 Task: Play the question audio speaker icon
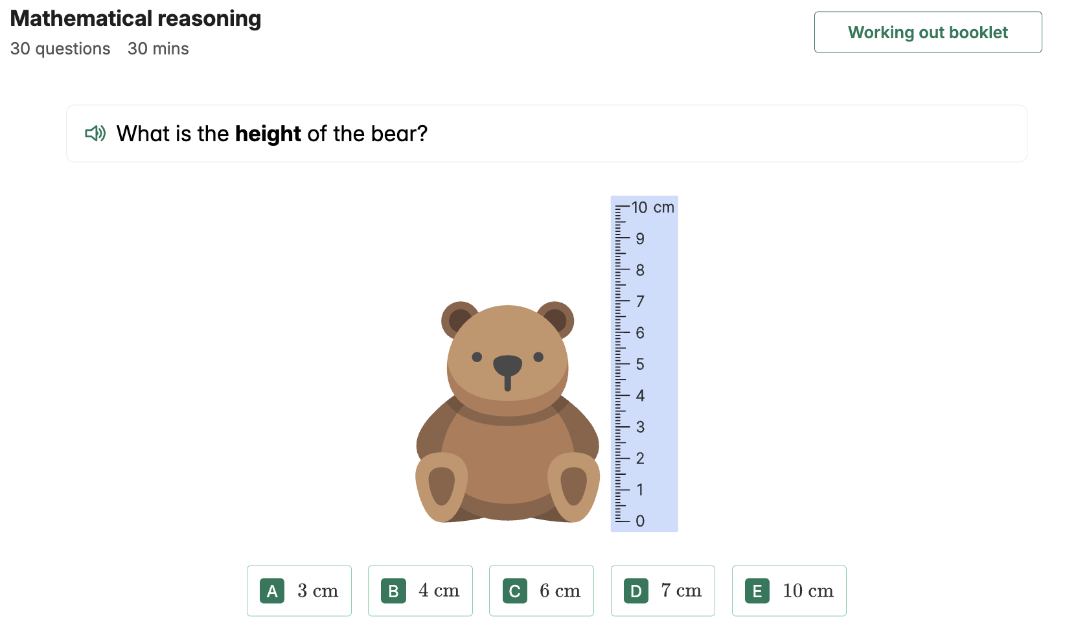[x=95, y=133]
